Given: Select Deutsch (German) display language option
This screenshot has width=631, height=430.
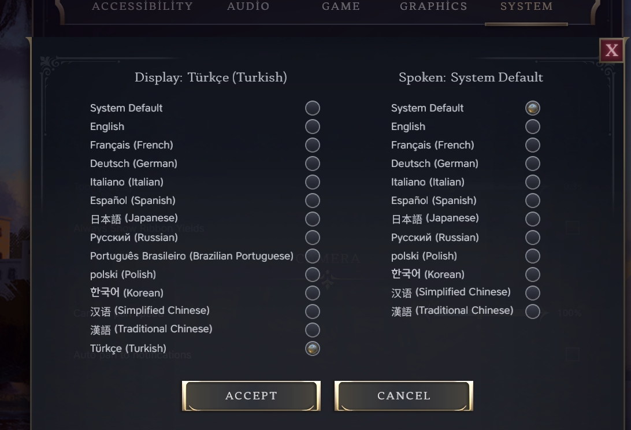Looking at the screenshot, I should point(312,164).
